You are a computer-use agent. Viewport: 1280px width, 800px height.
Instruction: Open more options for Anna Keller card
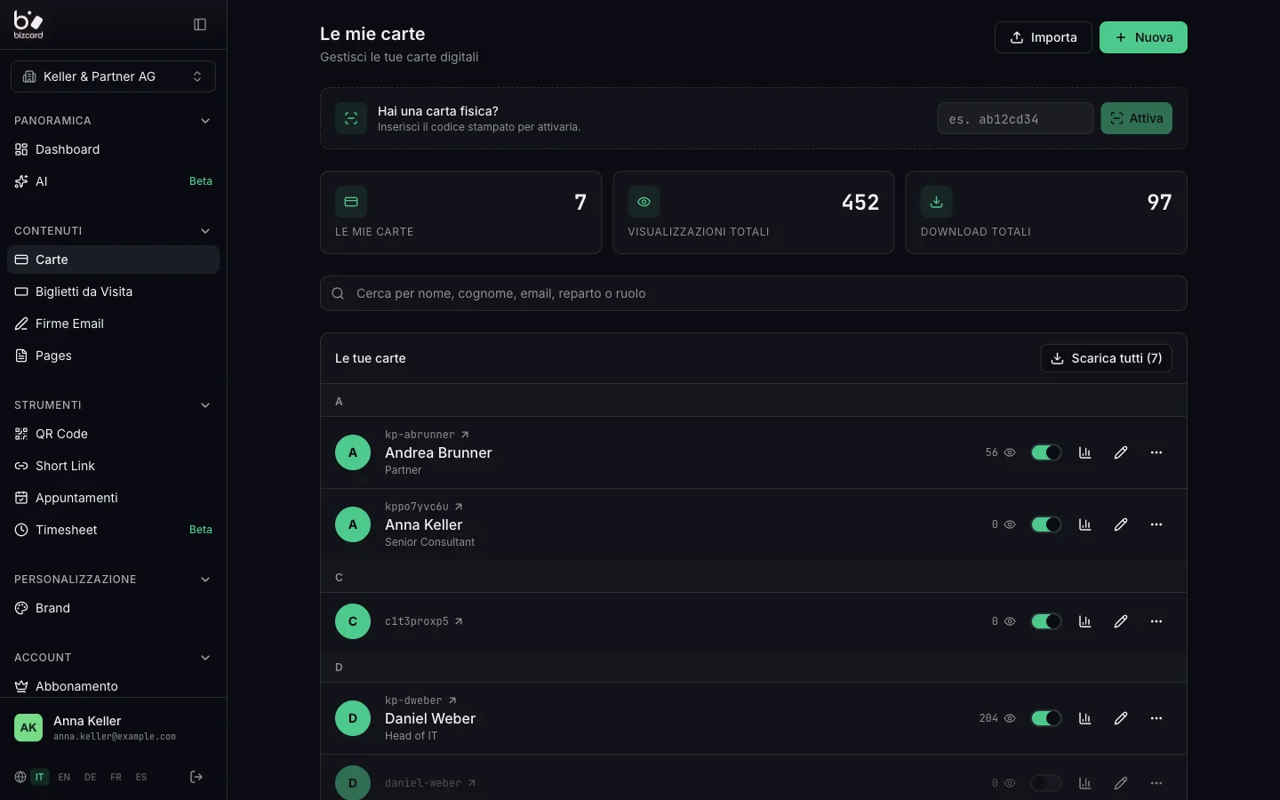[1156, 524]
